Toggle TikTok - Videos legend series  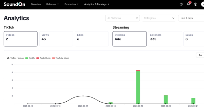tap(15, 58)
